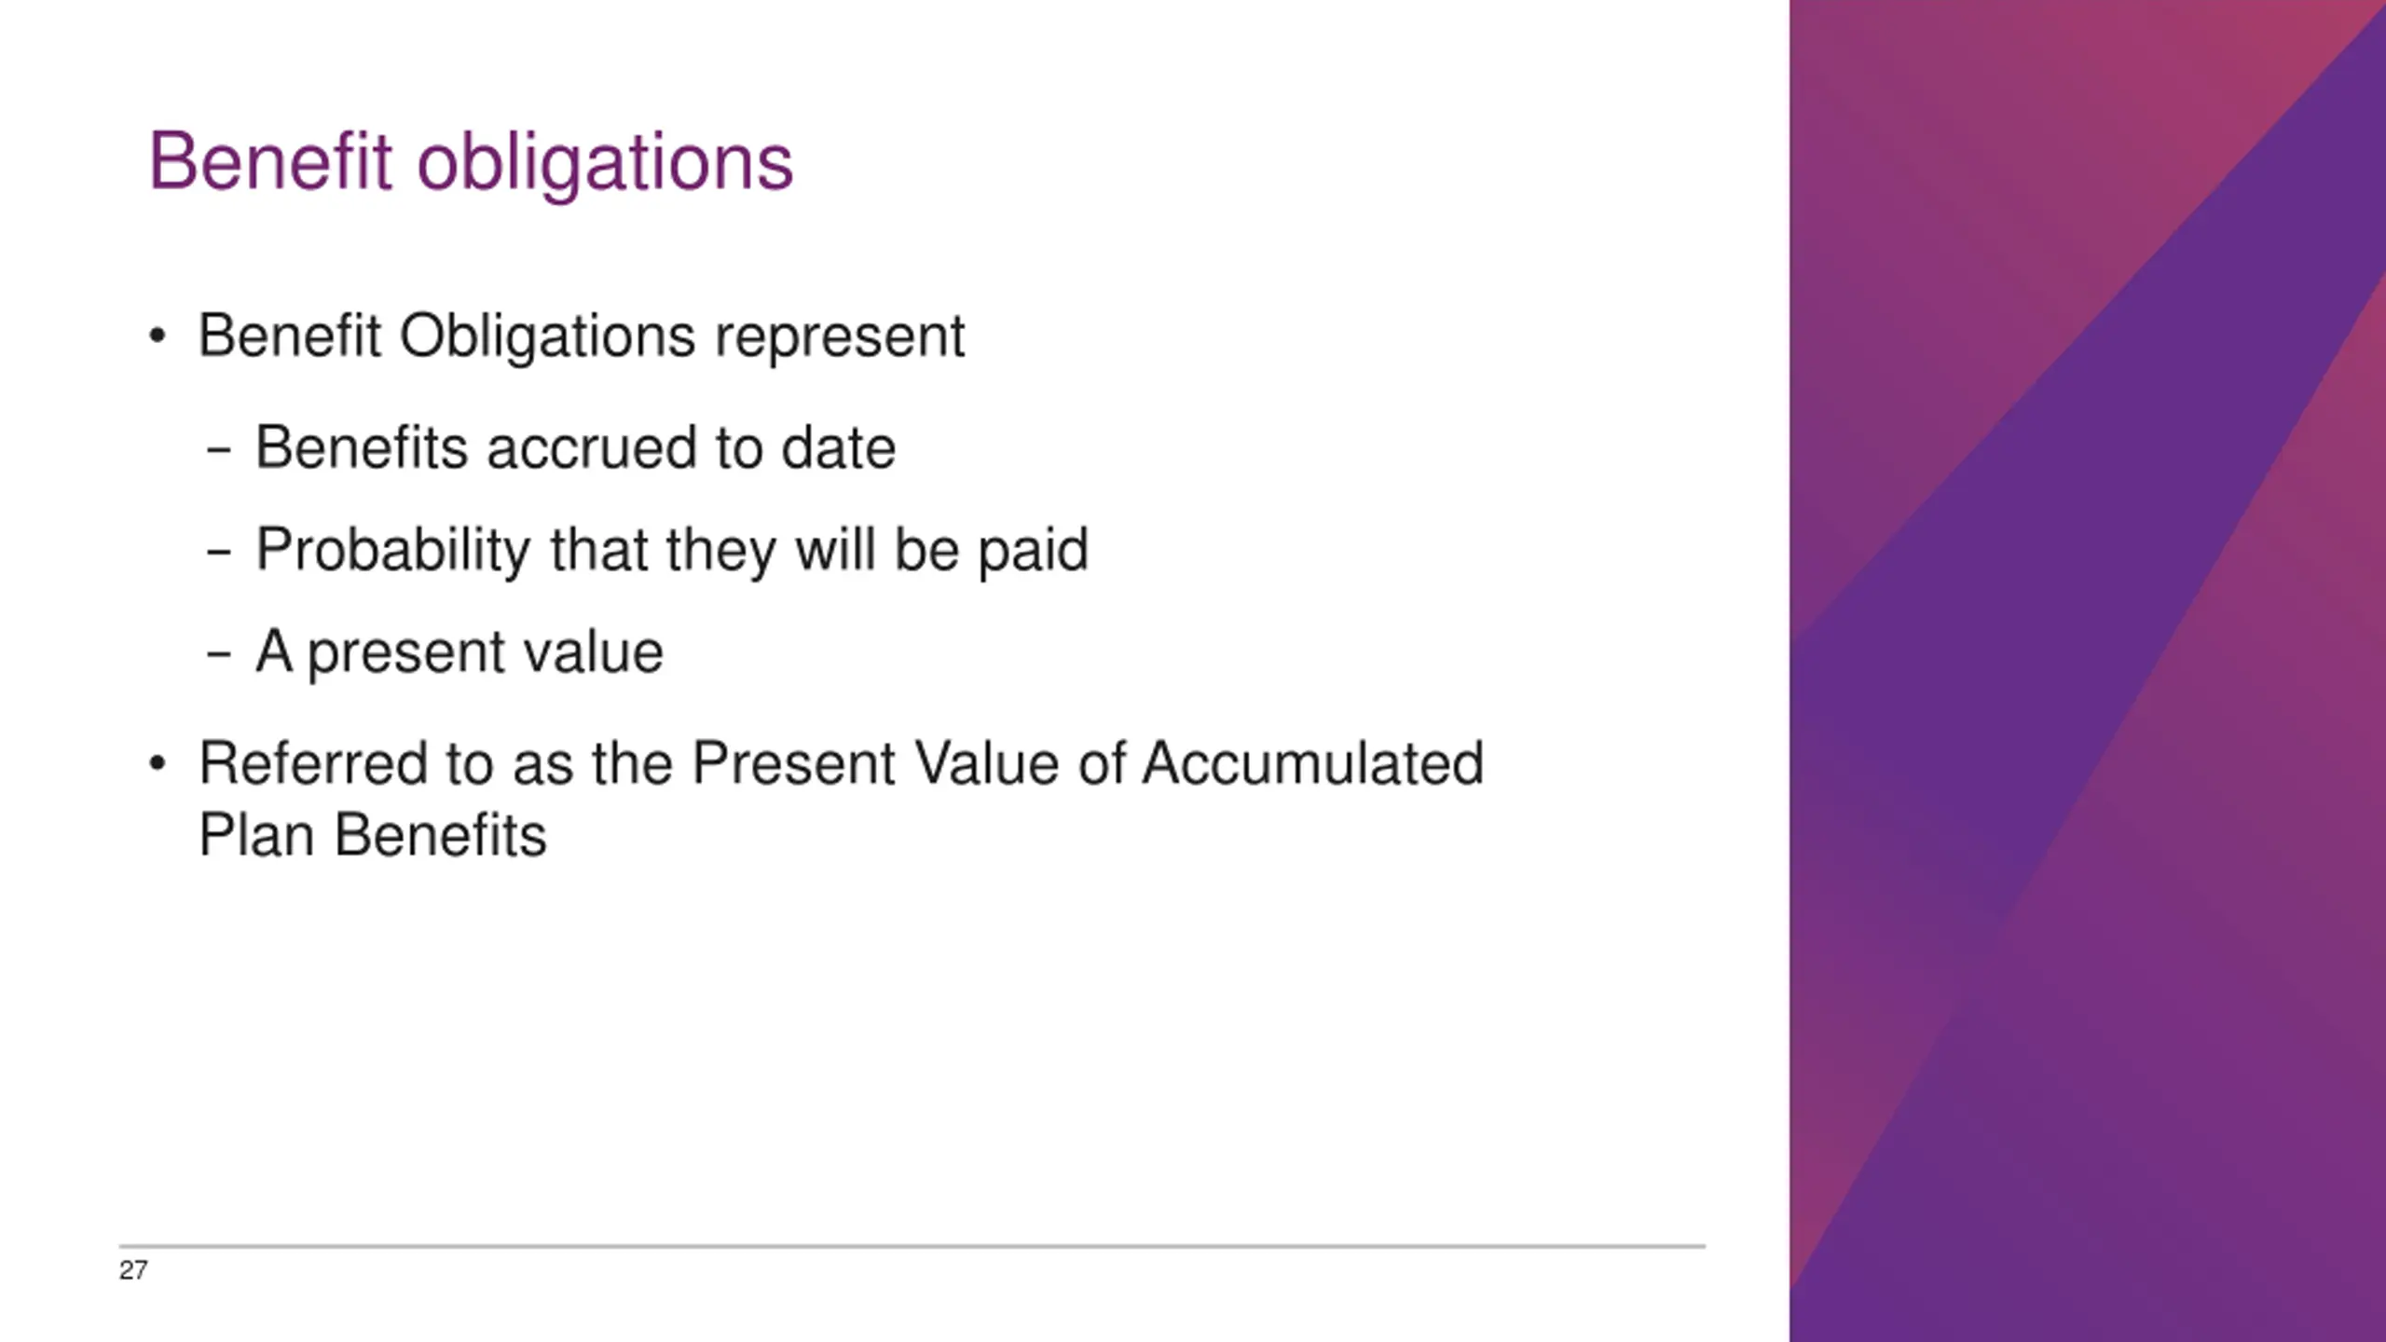
Task: Click the "Plan Benefits" text line
Action: click(x=372, y=834)
